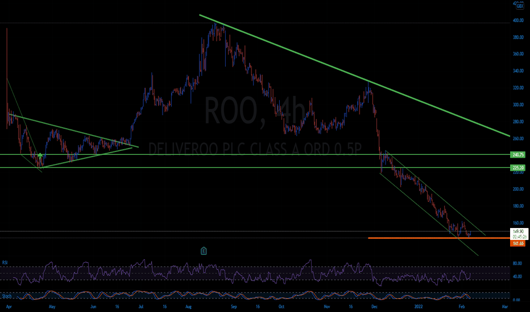Click the Stoch indicator label
Screen dimensions: 530x312
[x=7, y=296]
